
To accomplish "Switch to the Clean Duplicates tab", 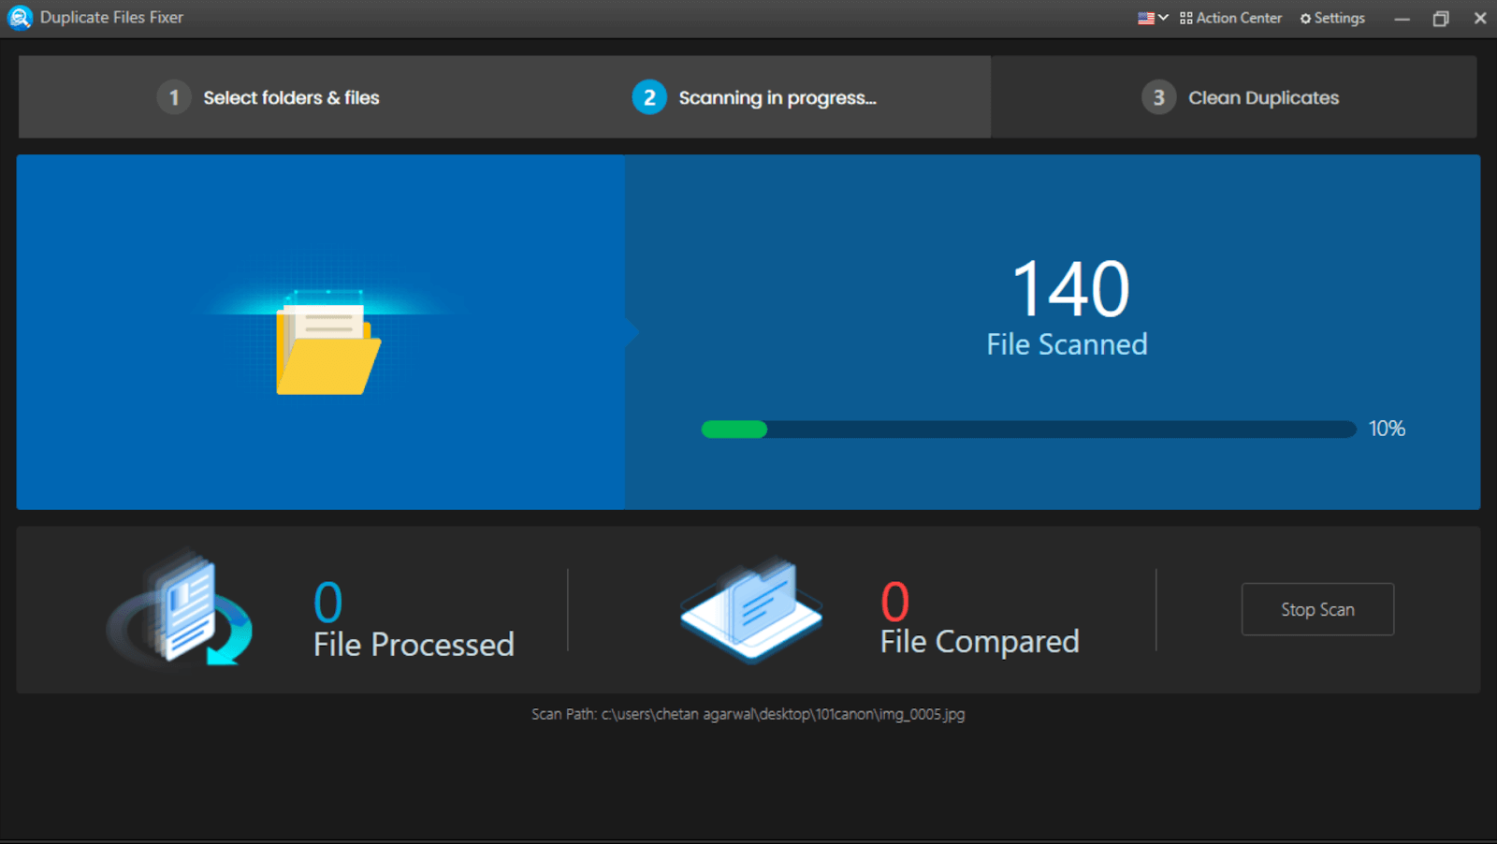I will [x=1263, y=97].
